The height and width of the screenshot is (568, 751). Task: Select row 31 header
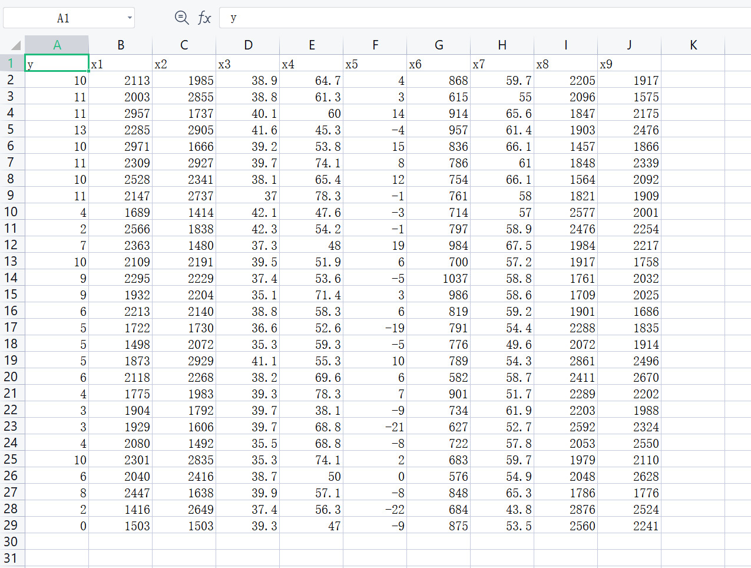click(12, 558)
